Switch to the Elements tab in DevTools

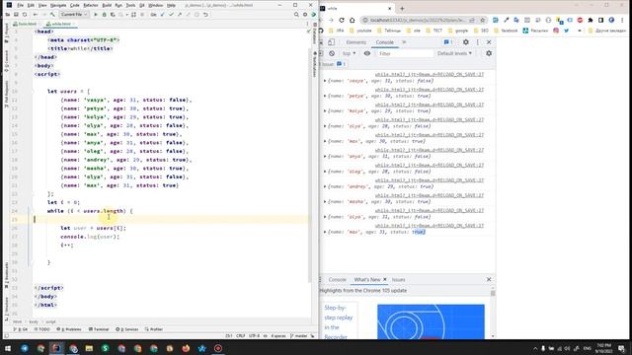tap(355, 42)
